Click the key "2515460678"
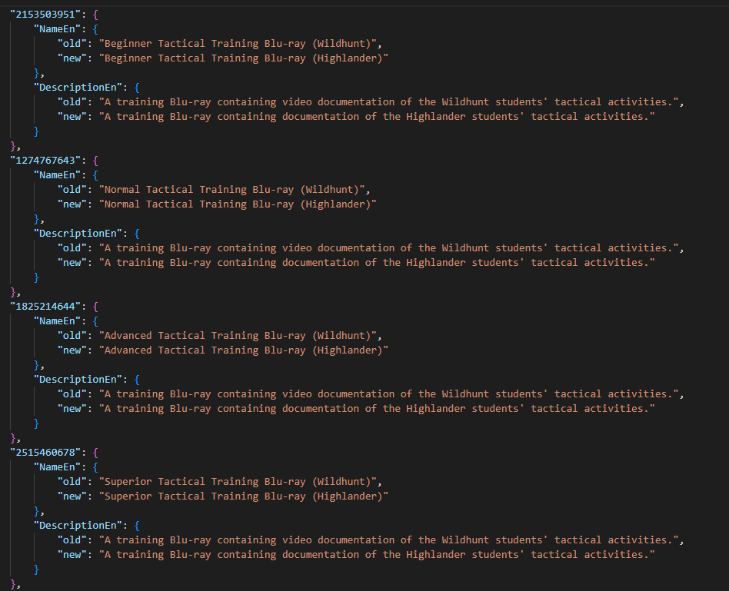Screen dimensions: 729x591 pos(45,452)
